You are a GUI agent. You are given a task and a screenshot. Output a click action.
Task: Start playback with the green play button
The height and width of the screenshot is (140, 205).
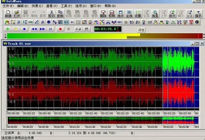[8, 29]
